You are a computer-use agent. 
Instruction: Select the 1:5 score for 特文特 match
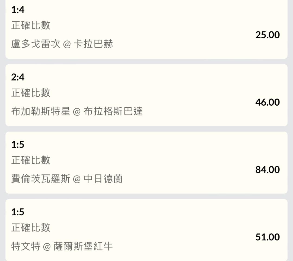[146, 230]
